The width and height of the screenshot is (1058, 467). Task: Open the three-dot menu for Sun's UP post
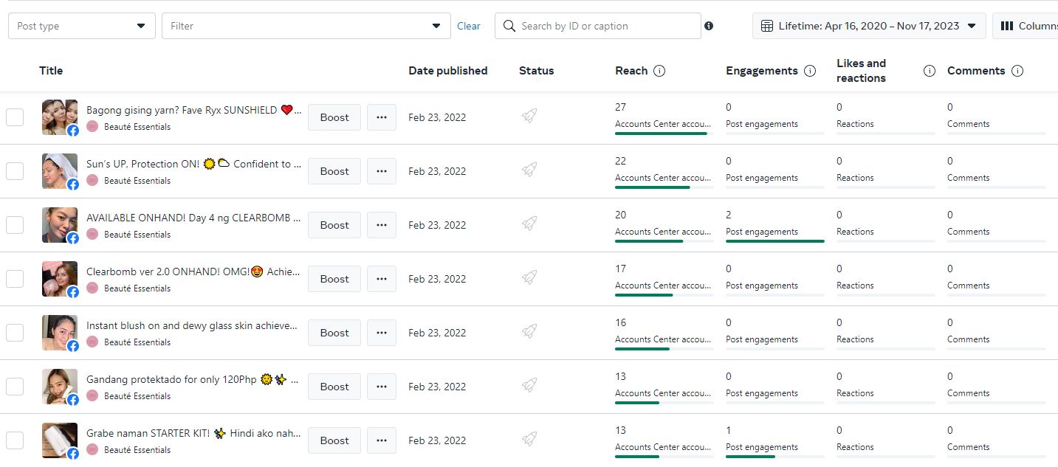click(x=381, y=171)
